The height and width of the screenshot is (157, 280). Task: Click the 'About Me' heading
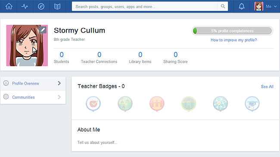(x=89, y=130)
